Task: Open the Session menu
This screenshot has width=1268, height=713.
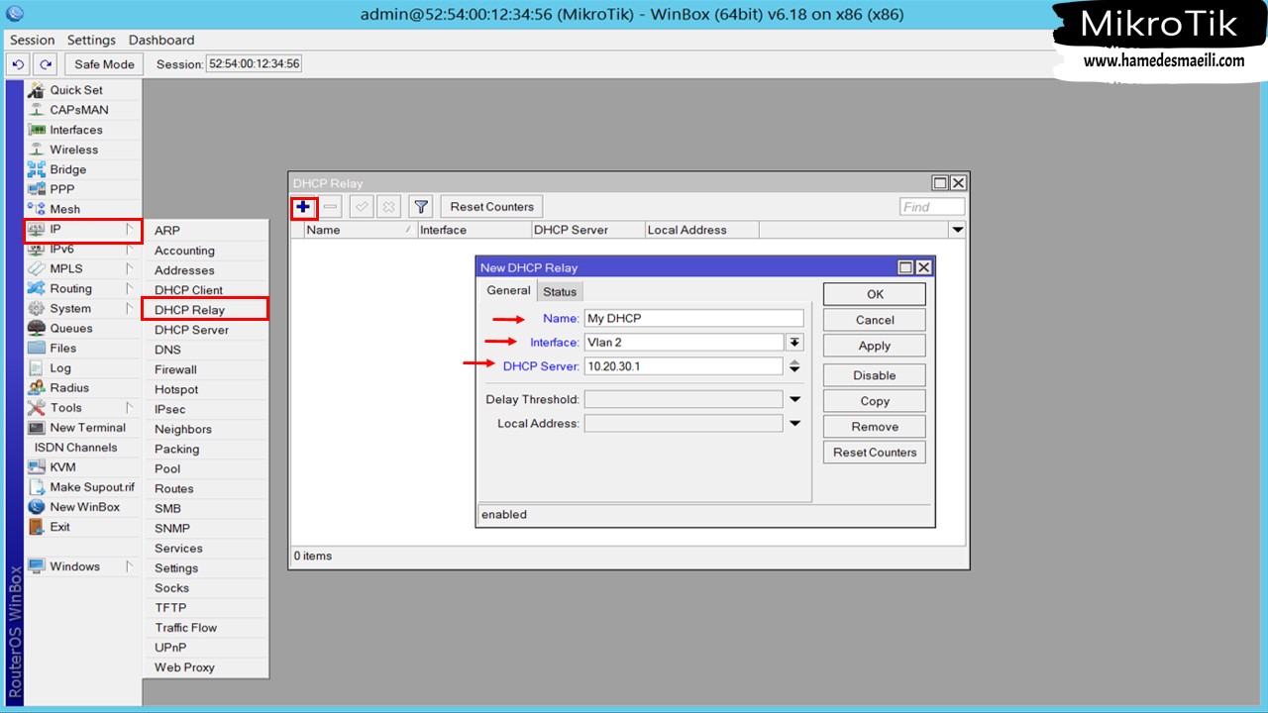Action: coord(33,40)
